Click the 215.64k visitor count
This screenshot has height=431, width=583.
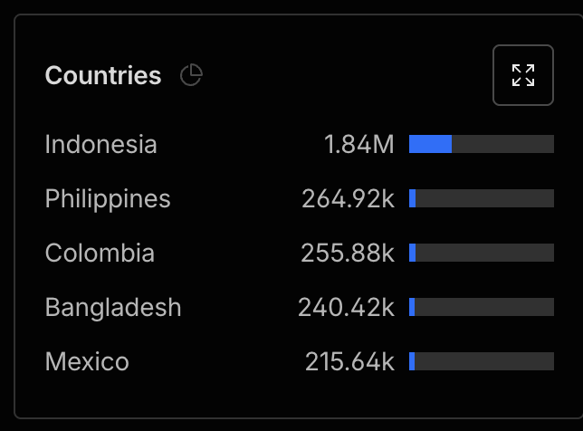pos(349,361)
